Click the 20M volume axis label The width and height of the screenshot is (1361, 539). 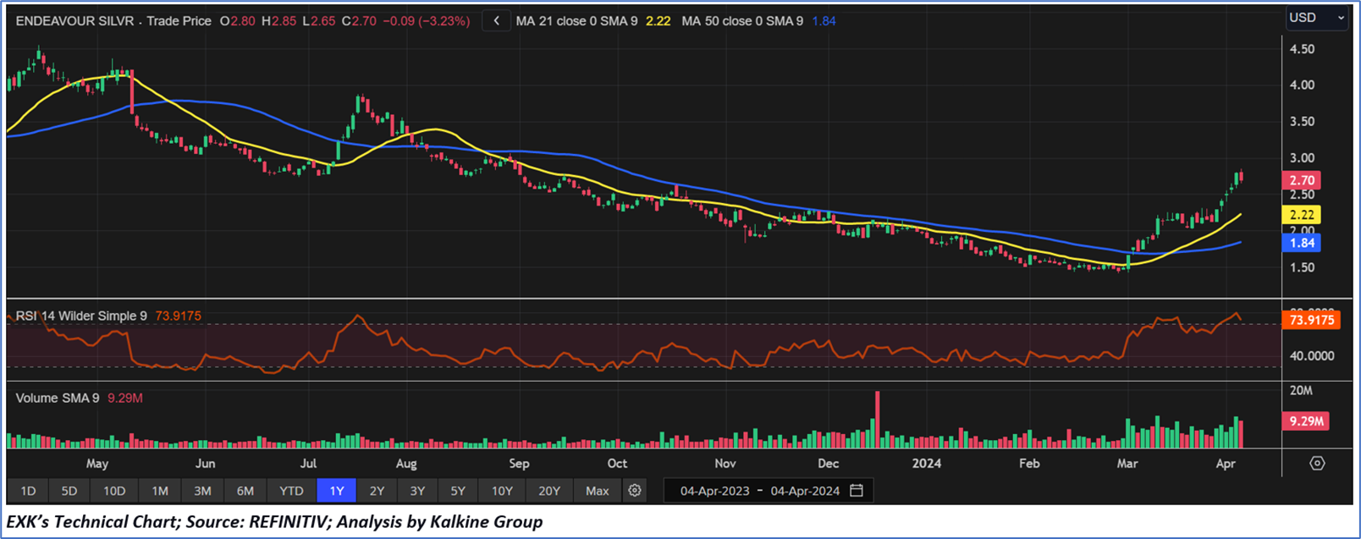(x=1301, y=390)
